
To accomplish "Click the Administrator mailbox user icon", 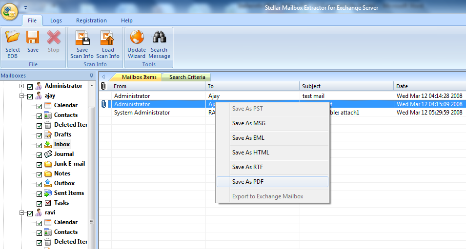I will (x=39, y=86).
